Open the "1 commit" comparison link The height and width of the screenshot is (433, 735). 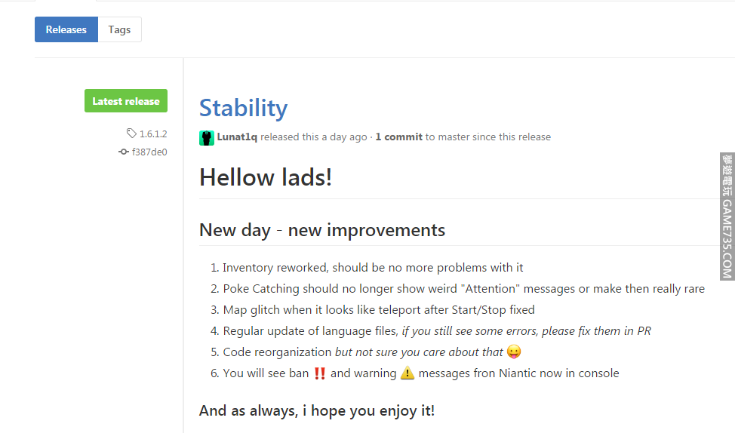coord(398,137)
